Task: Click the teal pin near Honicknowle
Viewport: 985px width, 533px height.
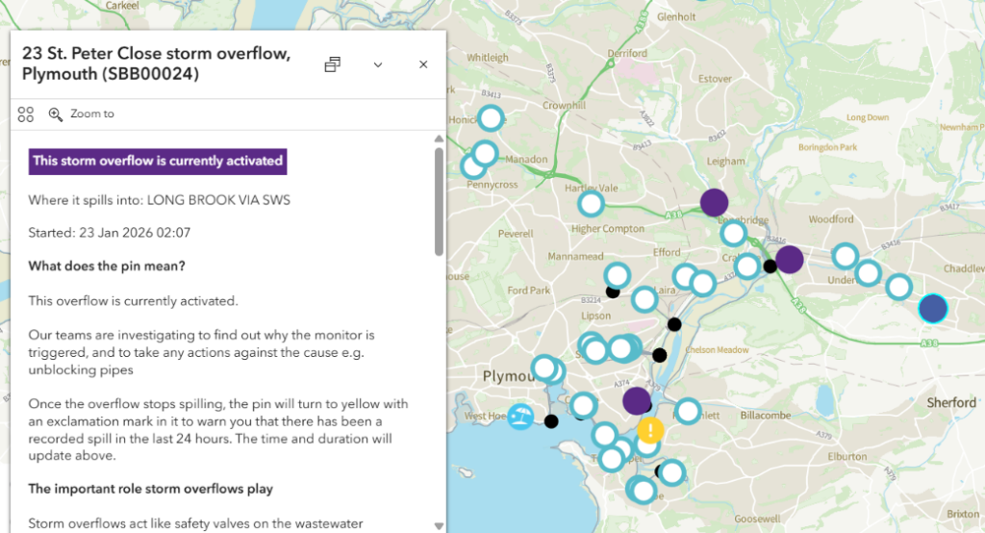Action: point(491,119)
